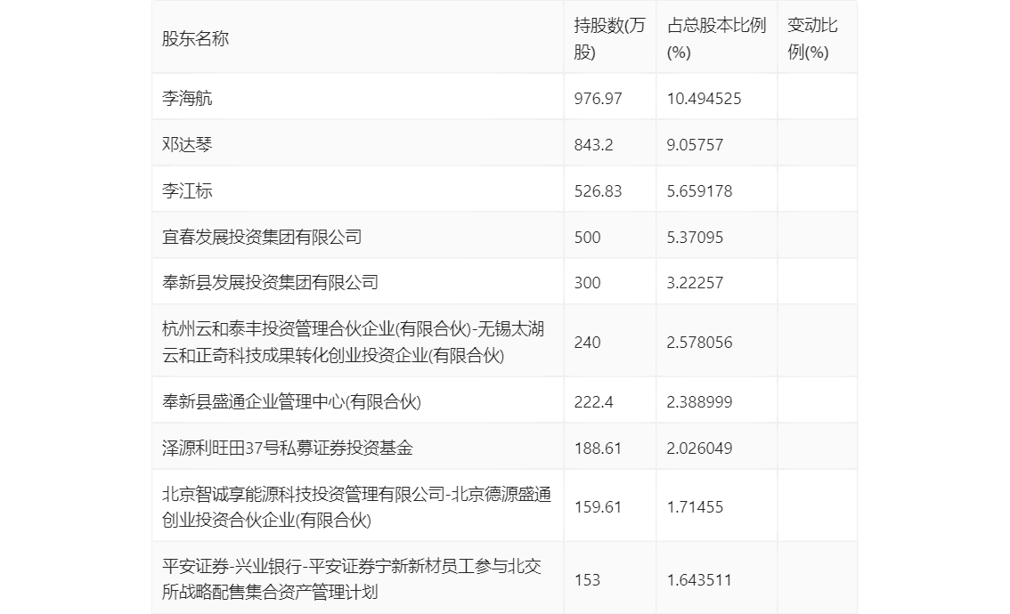Select the holding value 240
The width and height of the screenshot is (1010, 614).
click(588, 343)
